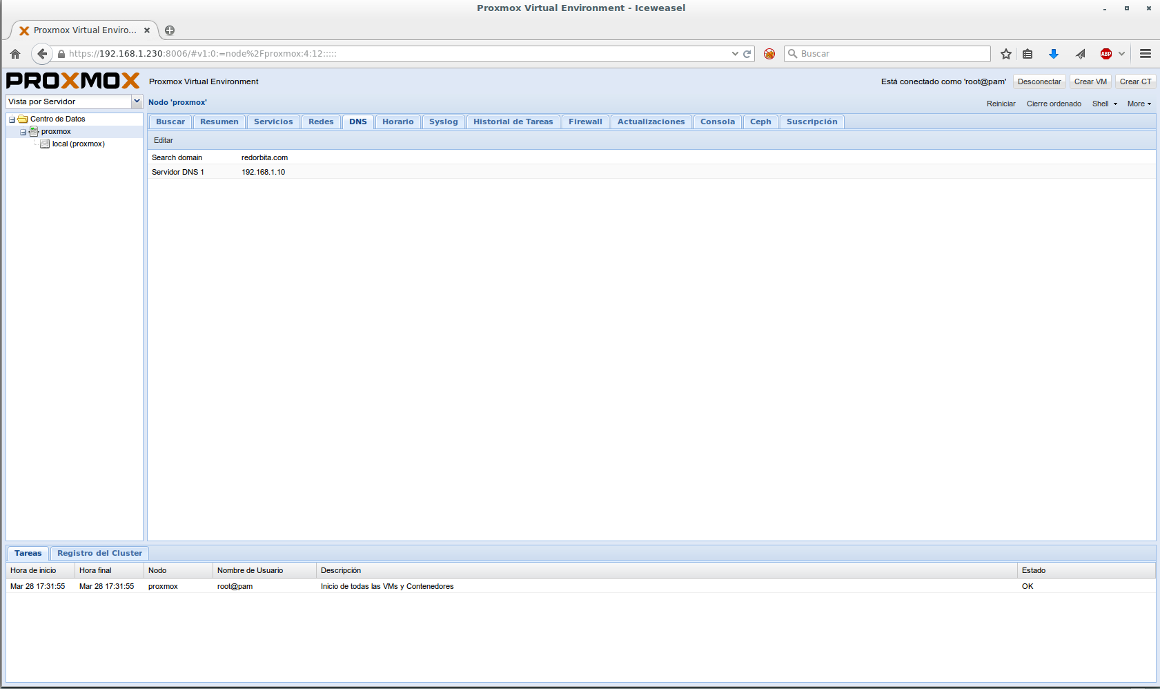The image size is (1160, 689).
Task: Reload the page with refresh icon
Action: 747,54
